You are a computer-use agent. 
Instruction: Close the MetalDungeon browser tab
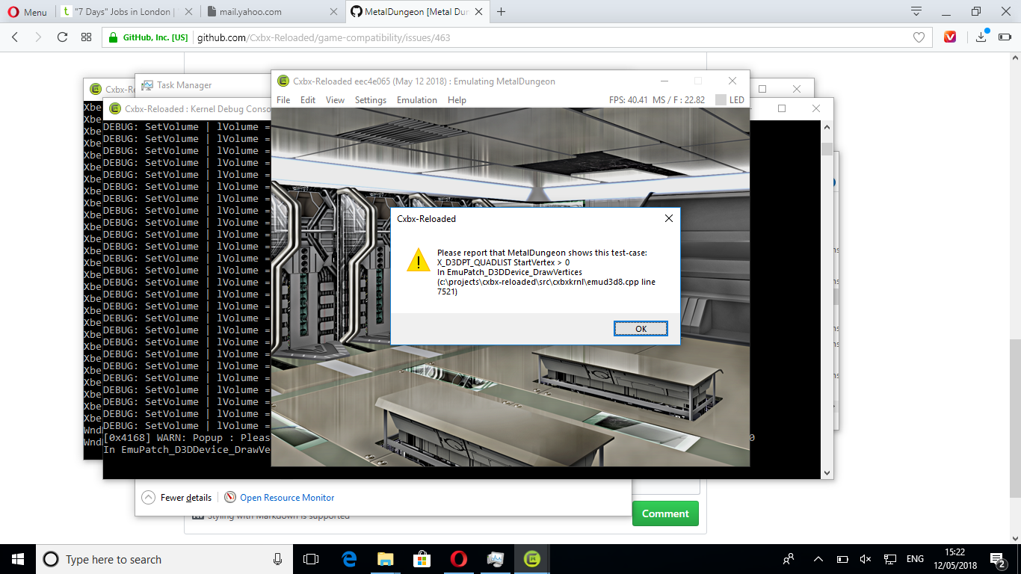[479, 12]
